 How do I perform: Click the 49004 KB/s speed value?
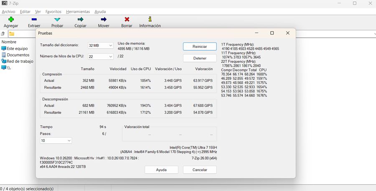coord(117,87)
